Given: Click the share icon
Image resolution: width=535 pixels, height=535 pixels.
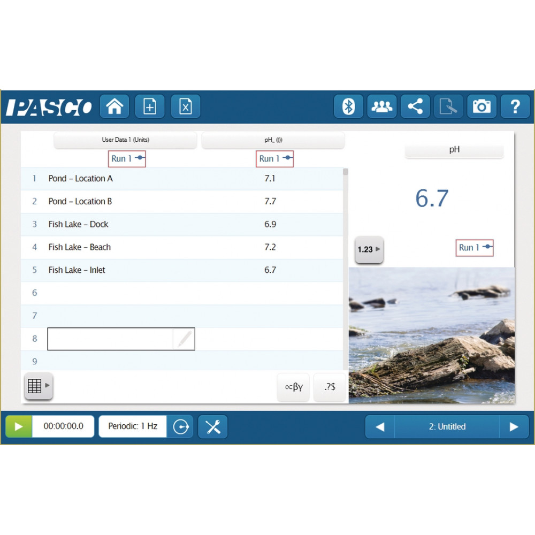Looking at the screenshot, I should click(x=415, y=106).
